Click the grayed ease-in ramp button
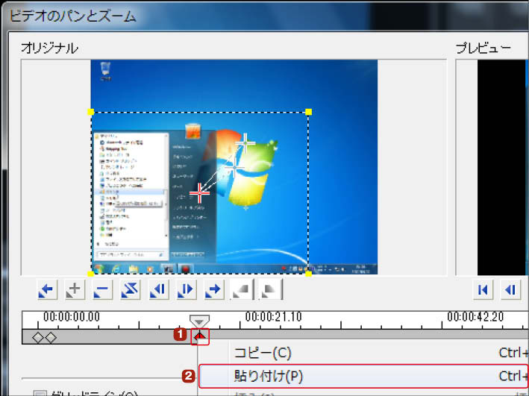This screenshot has height=396, width=529. coord(242,289)
